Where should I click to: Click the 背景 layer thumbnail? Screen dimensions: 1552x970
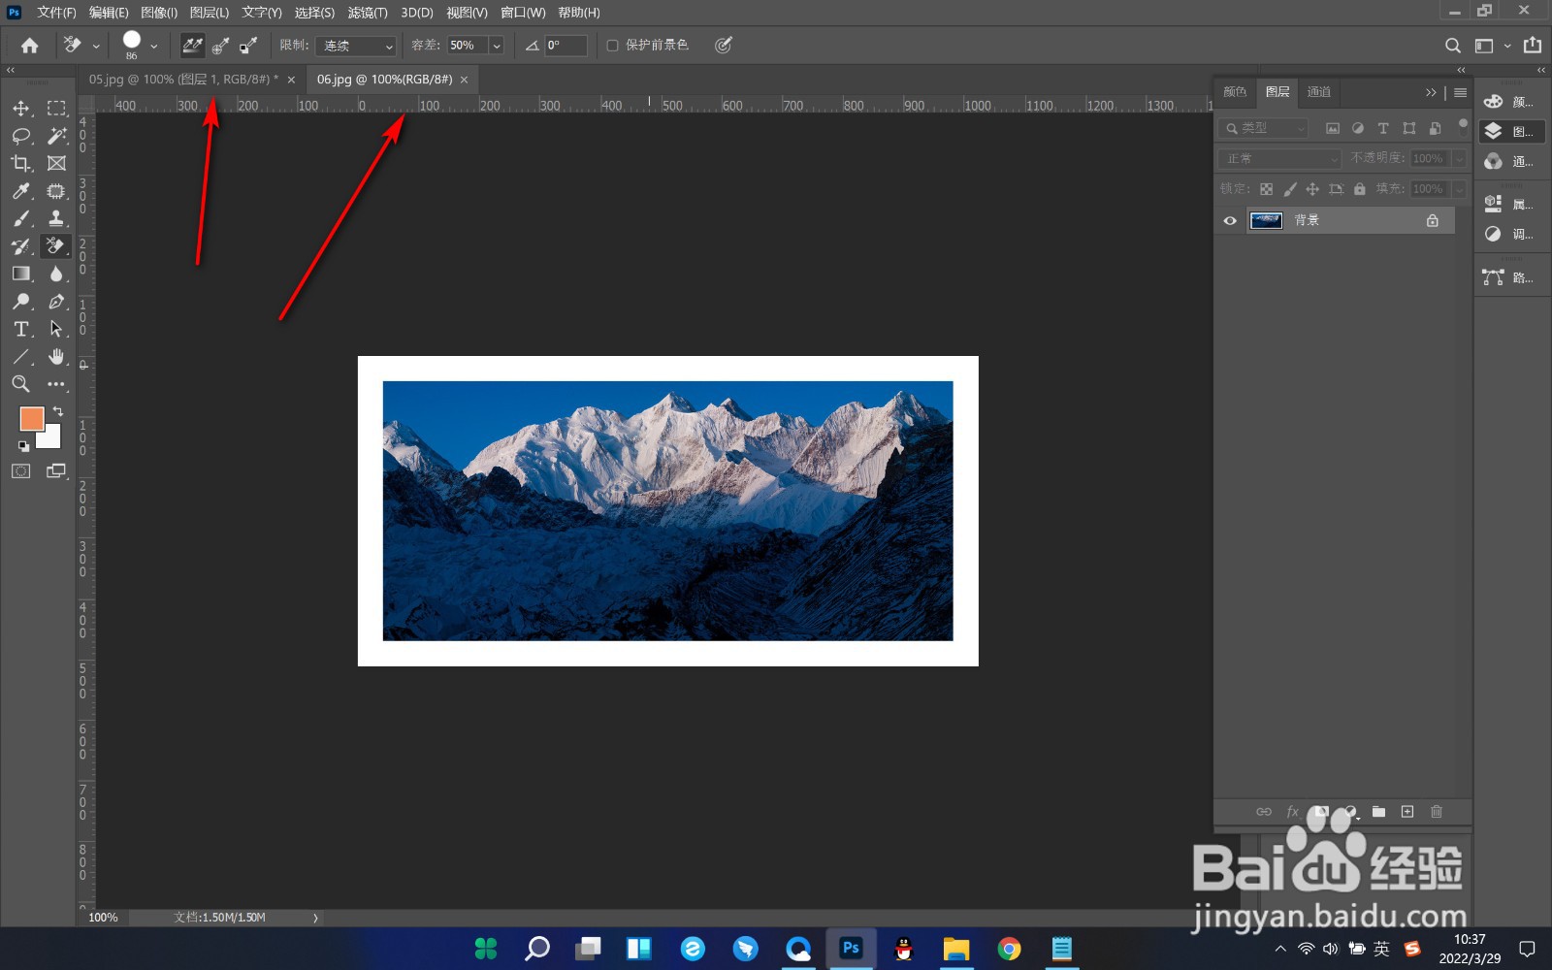1266,220
